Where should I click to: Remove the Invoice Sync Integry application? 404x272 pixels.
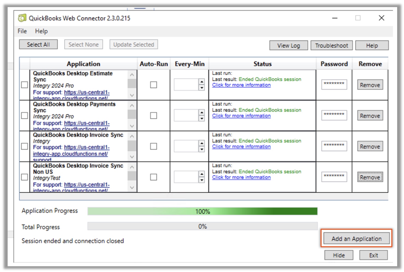(370, 146)
